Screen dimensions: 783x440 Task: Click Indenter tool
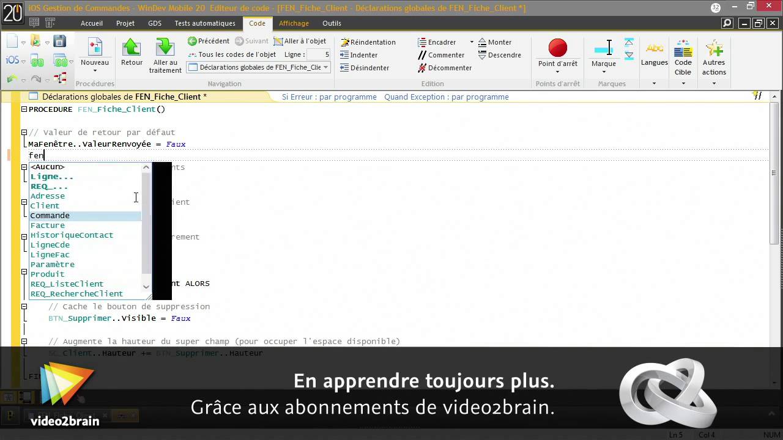pyautogui.click(x=359, y=55)
